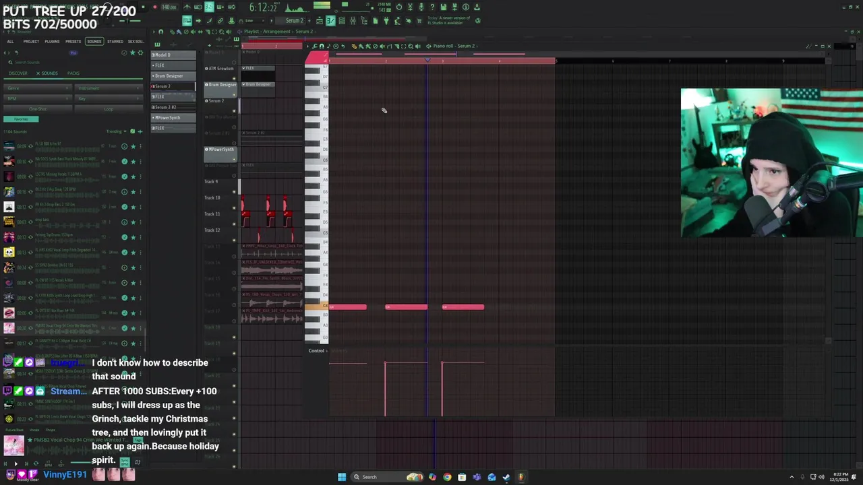This screenshot has width=863, height=485.
Task: Click the Windows Start button
Action: (342, 477)
